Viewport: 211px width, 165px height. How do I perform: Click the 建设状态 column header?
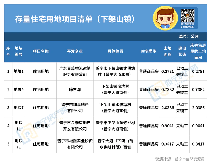182,51
